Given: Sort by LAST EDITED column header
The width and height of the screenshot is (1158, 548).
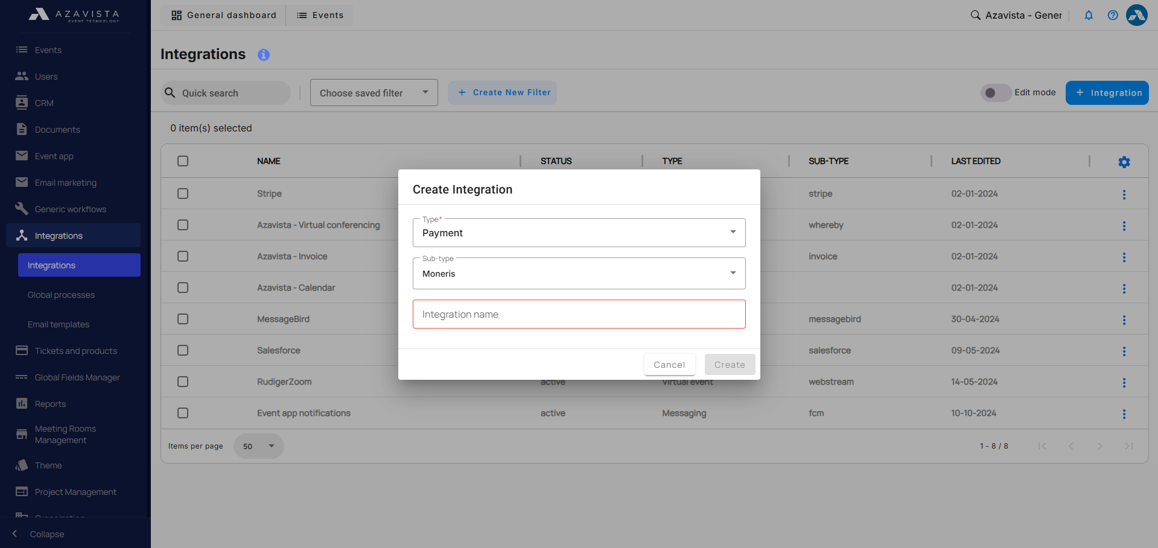Looking at the screenshot, I should point(976,161).
